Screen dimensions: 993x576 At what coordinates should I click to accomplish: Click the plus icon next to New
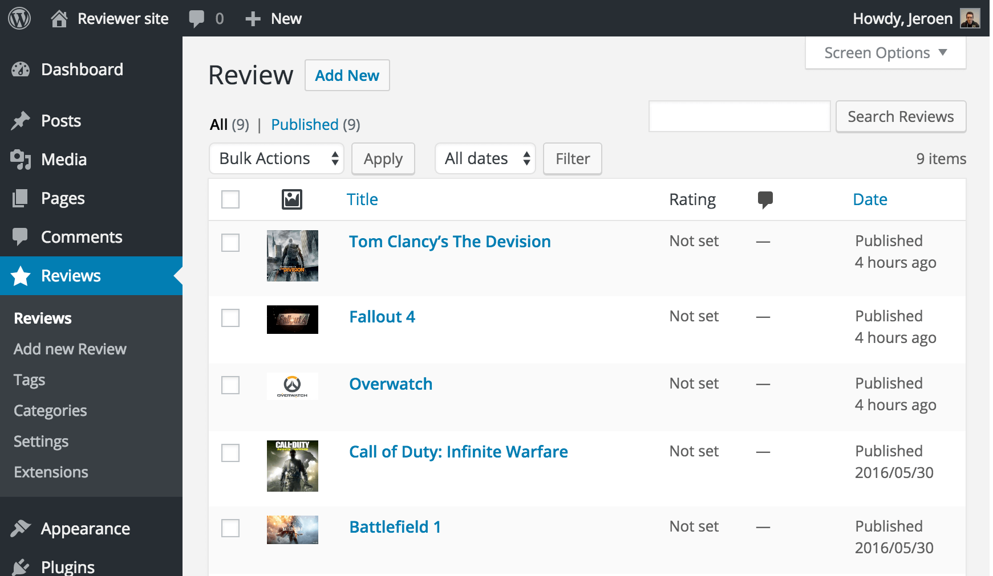253,19
